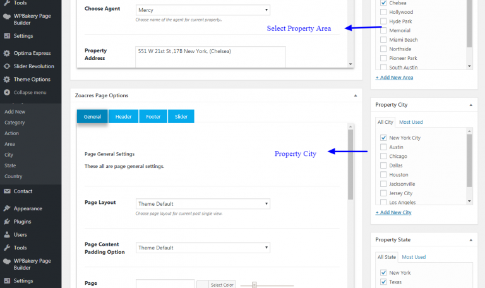Click the Slider Revolution refresh icon
Screen dimensions: 485x288
point(7,66)
